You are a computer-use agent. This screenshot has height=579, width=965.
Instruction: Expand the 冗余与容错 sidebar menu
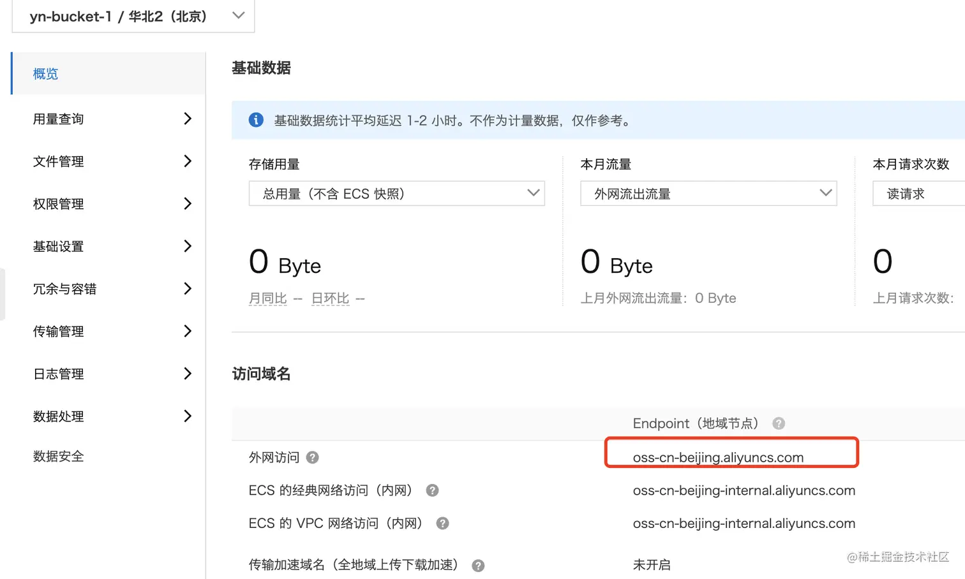pyautogui.click(x=108, y=289)
